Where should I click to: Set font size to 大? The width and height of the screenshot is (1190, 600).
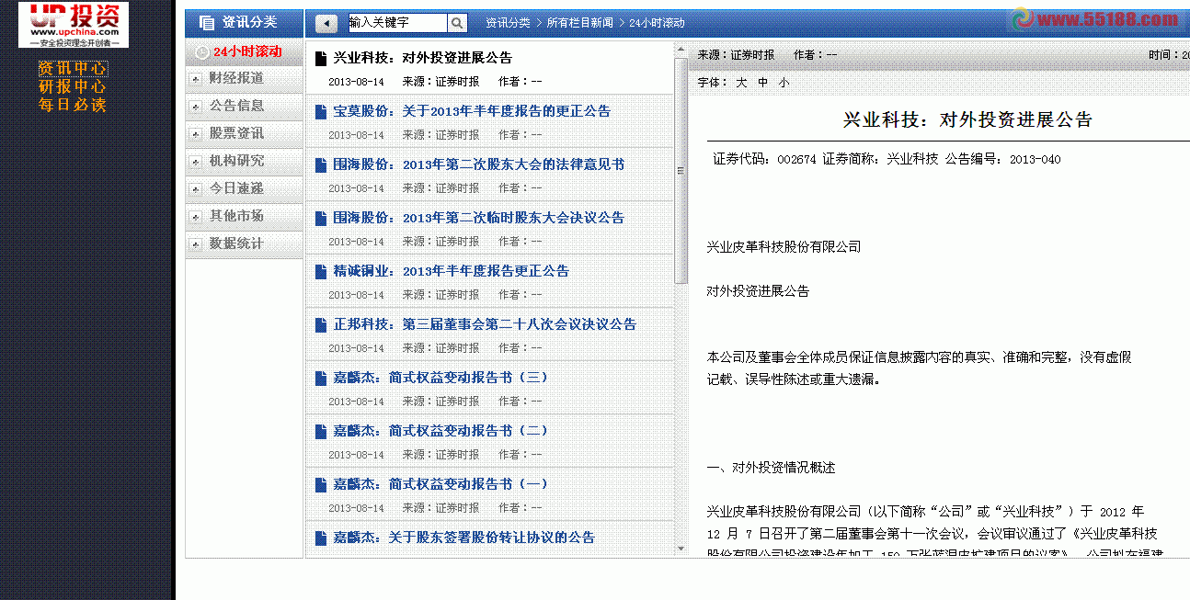[x=740, y=83]
